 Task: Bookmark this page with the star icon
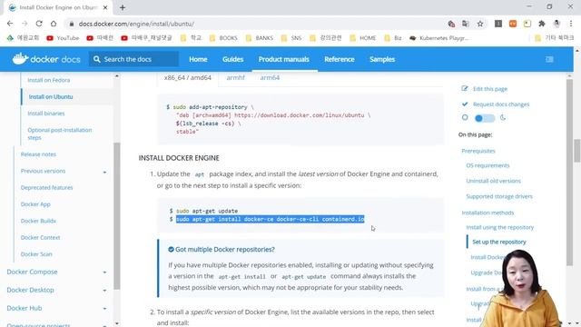tap(480, 24)
